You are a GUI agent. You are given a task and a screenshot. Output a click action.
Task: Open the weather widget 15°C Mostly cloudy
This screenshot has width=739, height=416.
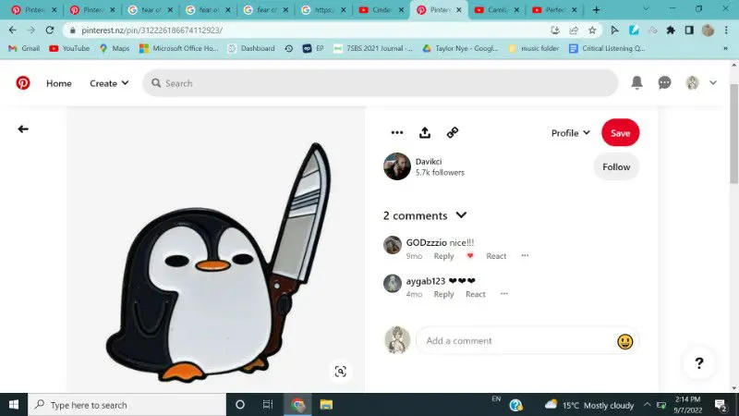pyautogui.click(x=589, y=405)
